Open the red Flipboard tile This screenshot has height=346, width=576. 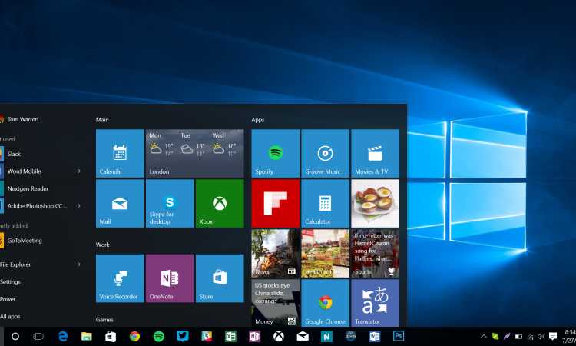coord(276,203)
